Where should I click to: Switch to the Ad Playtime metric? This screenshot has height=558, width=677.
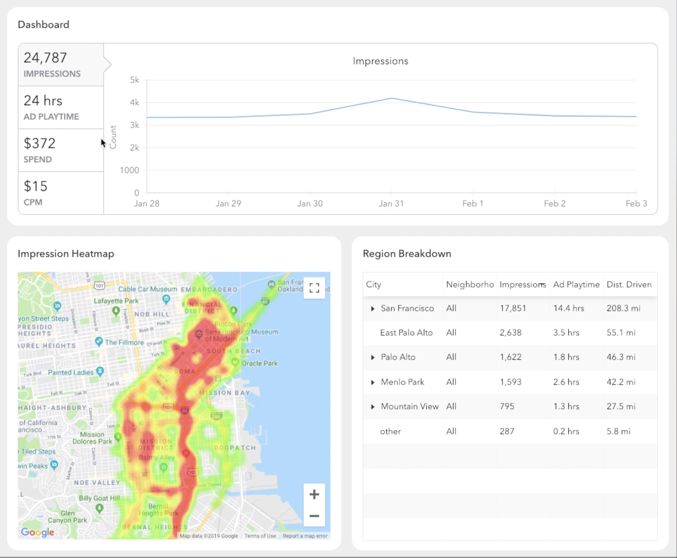(61, 107)
